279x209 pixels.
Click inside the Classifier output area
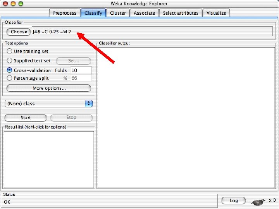[x=186, y=118]
